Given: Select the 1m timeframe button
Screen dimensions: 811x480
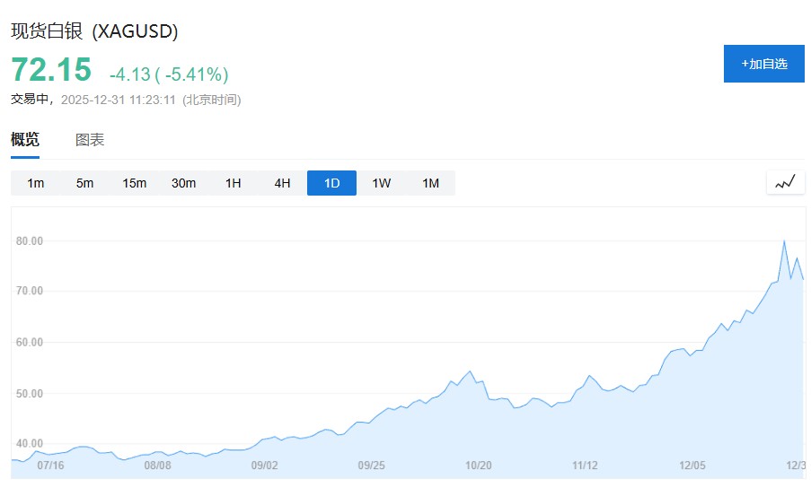Looking at the screenshot, I should click(36, 183).
